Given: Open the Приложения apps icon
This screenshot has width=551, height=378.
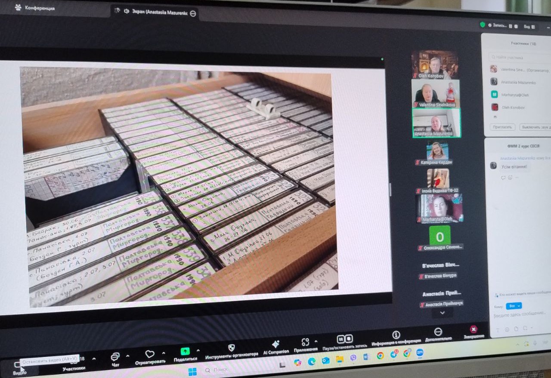Looking at the screenshot, I should (305, 342).
